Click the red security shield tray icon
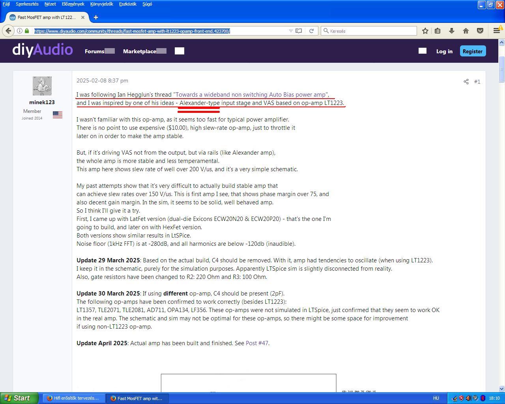Screen dimensions: 505x404 click(461, 398)
